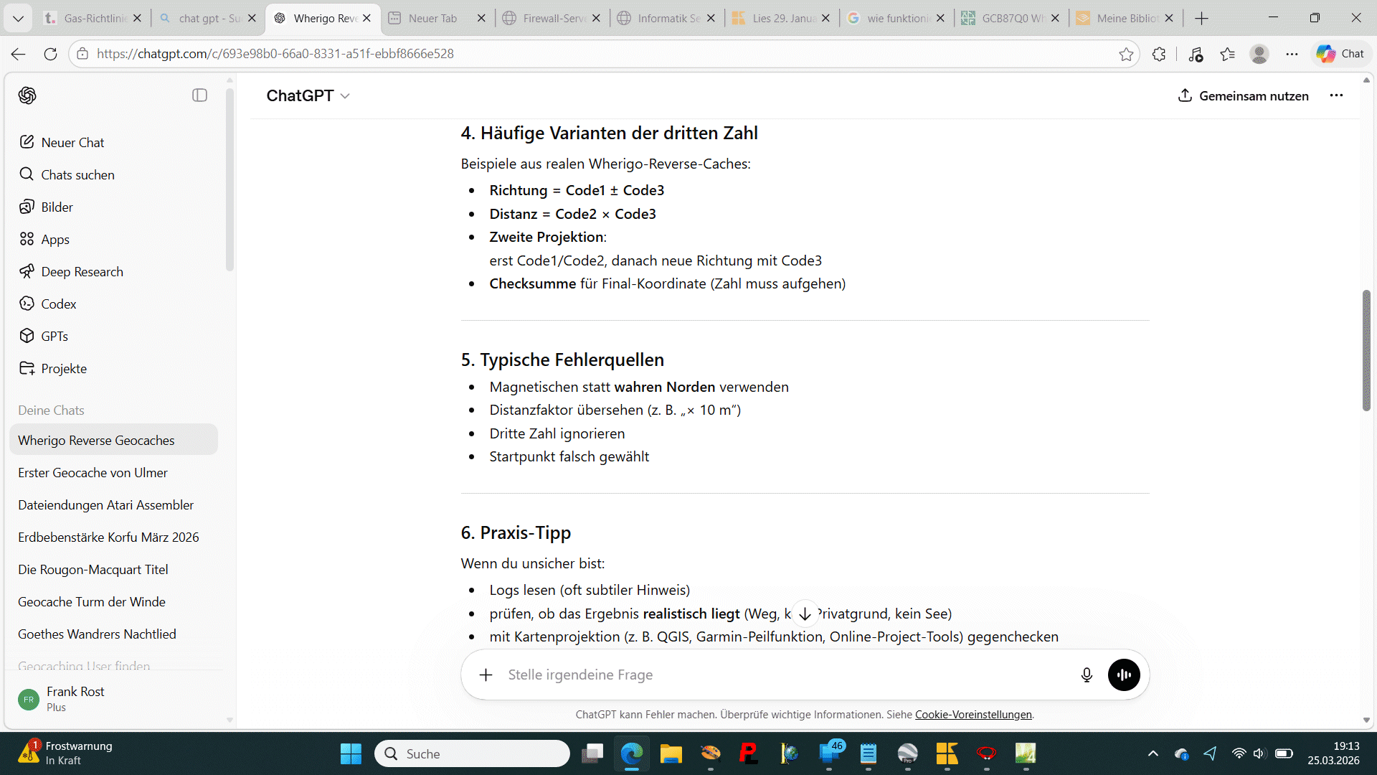Open the Cookie-Voreinstellungen link
This screenshot has height=775, width=1377.
pyautogui.click(x=973, y=715)
